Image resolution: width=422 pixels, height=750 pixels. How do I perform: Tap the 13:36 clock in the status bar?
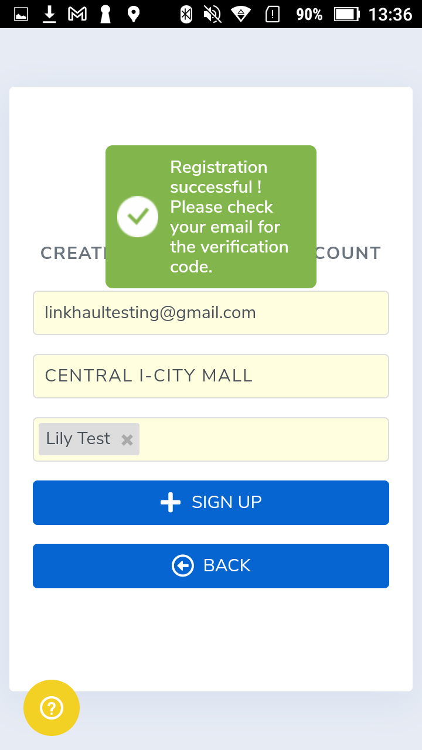(x=390, y=14)
